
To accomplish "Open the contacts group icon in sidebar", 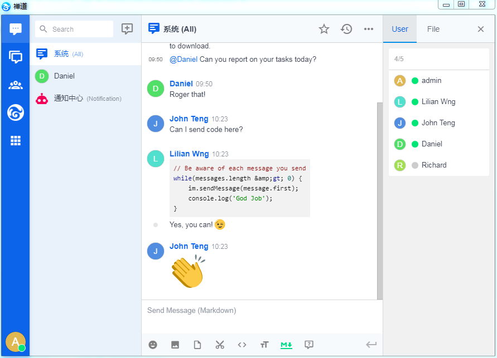I will [16, 85].
